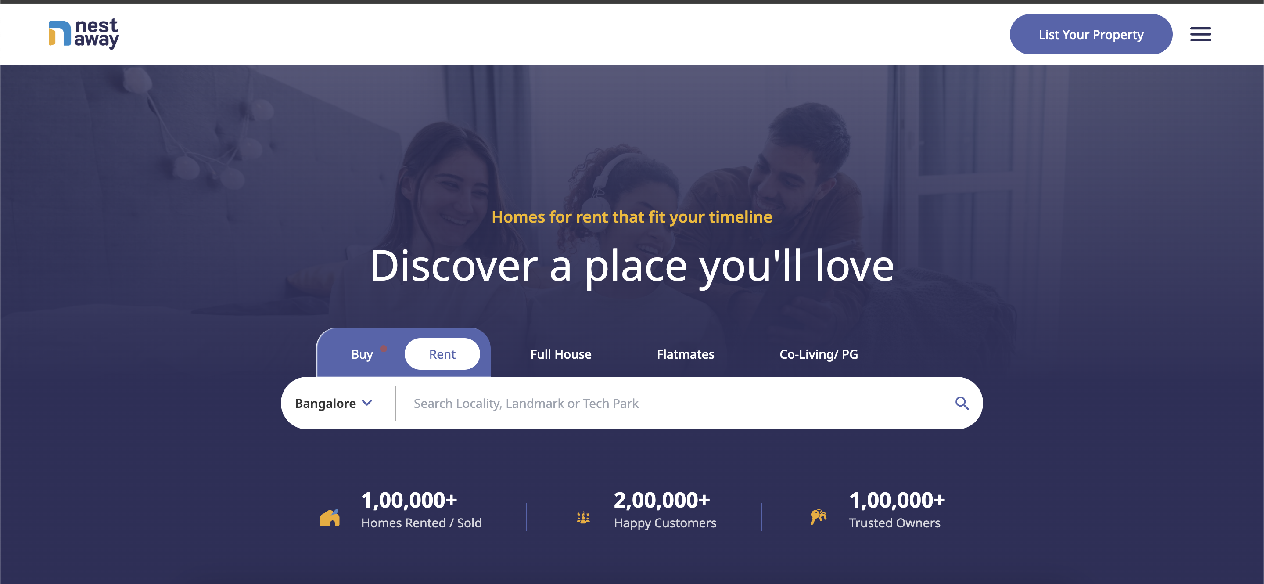The height and width of the screenshot is (584, 1264).
Task: Click the List Your Property button
Action: point(1090,34)
